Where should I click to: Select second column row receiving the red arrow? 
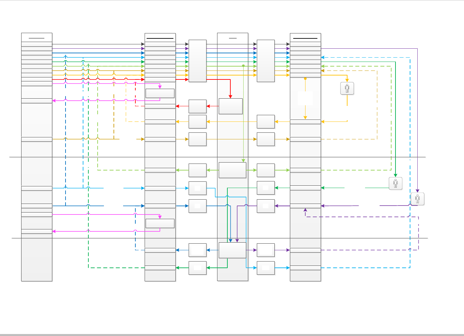(160, 106)
